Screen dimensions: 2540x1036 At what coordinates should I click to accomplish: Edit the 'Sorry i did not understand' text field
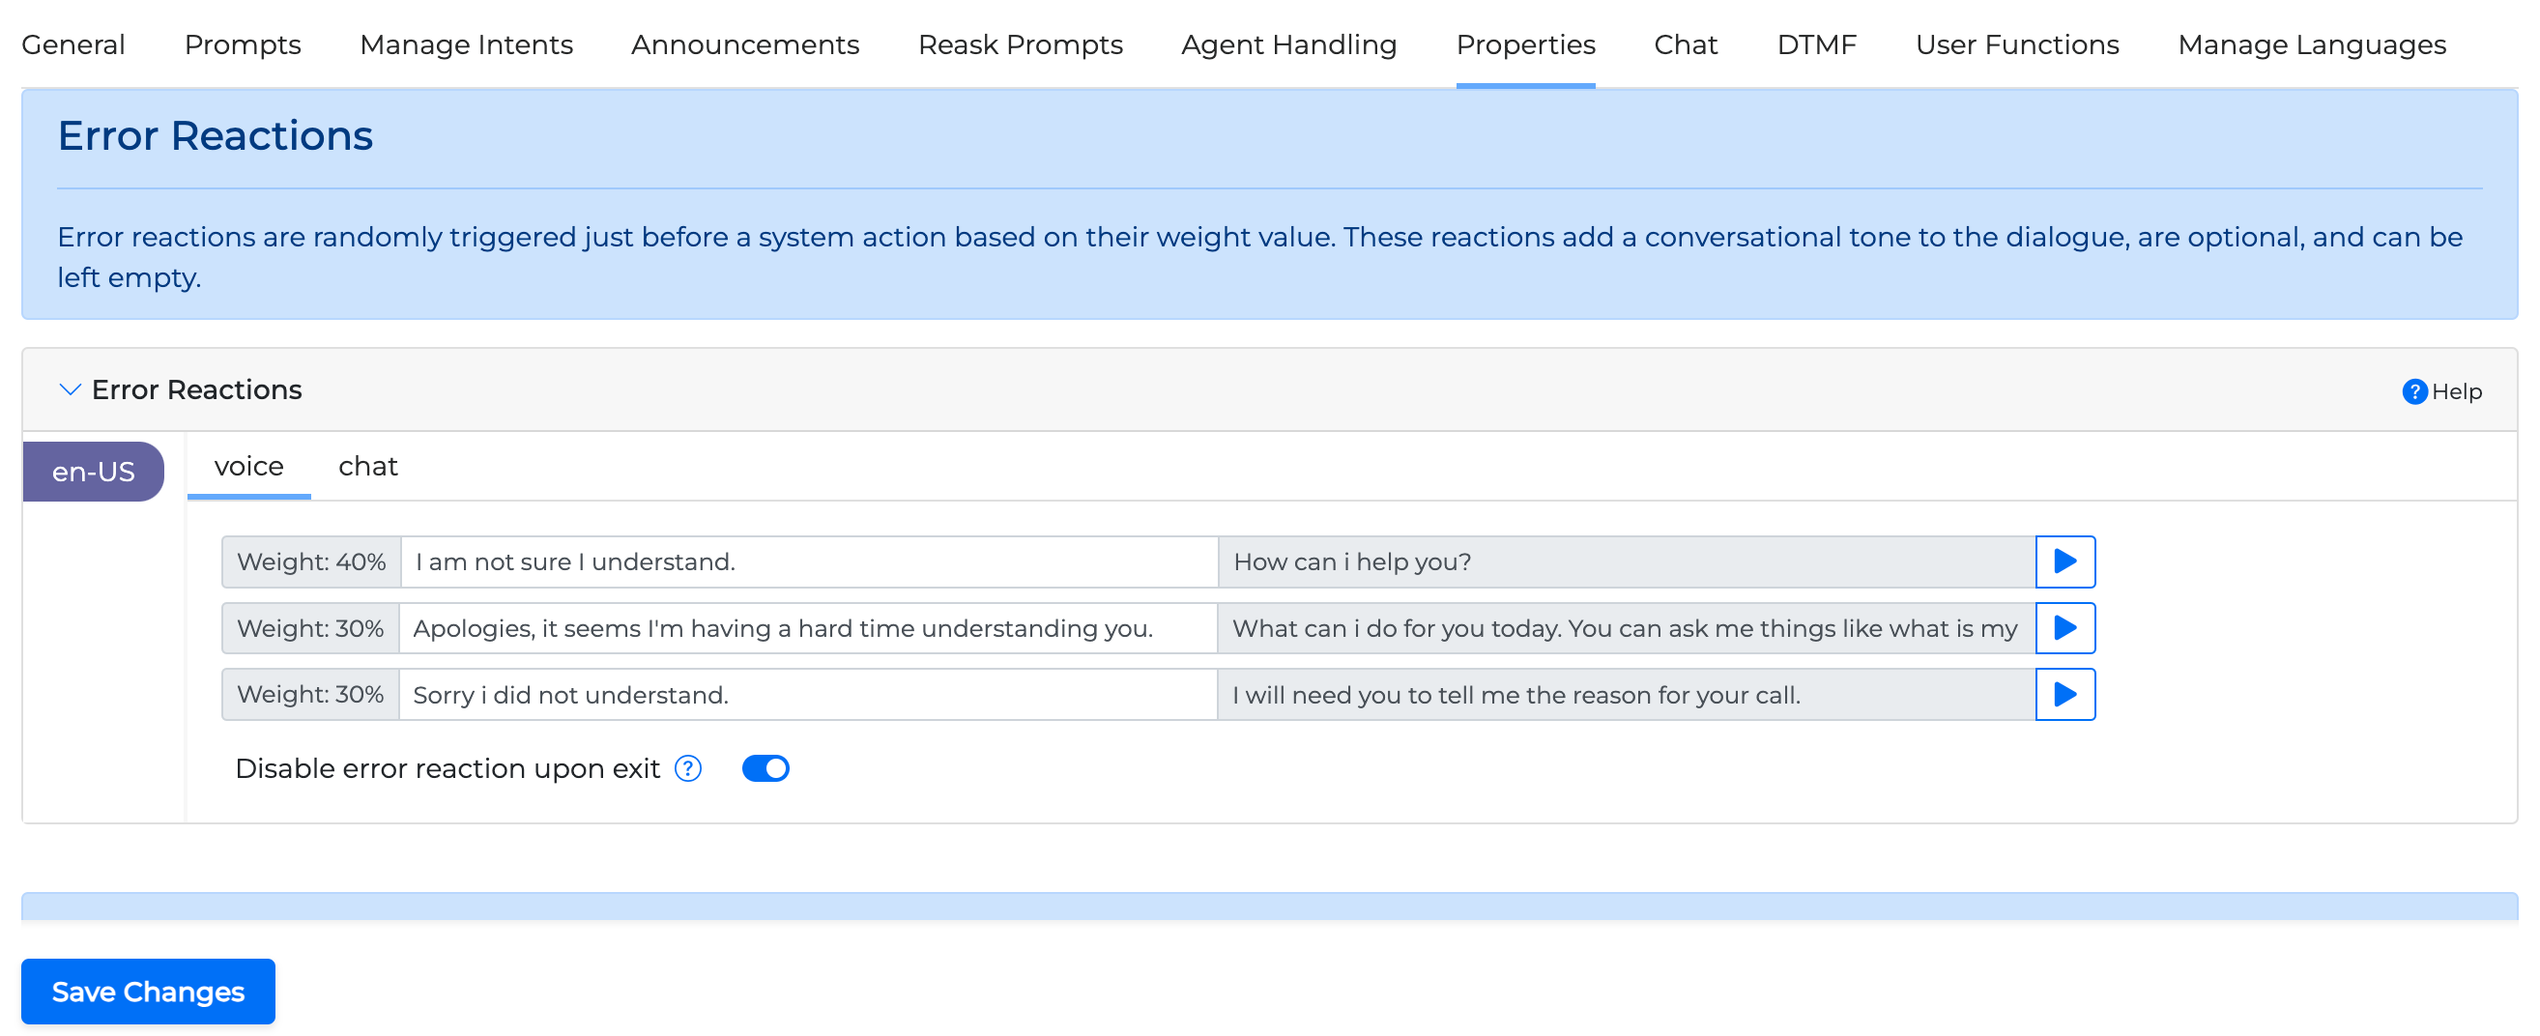809,695
